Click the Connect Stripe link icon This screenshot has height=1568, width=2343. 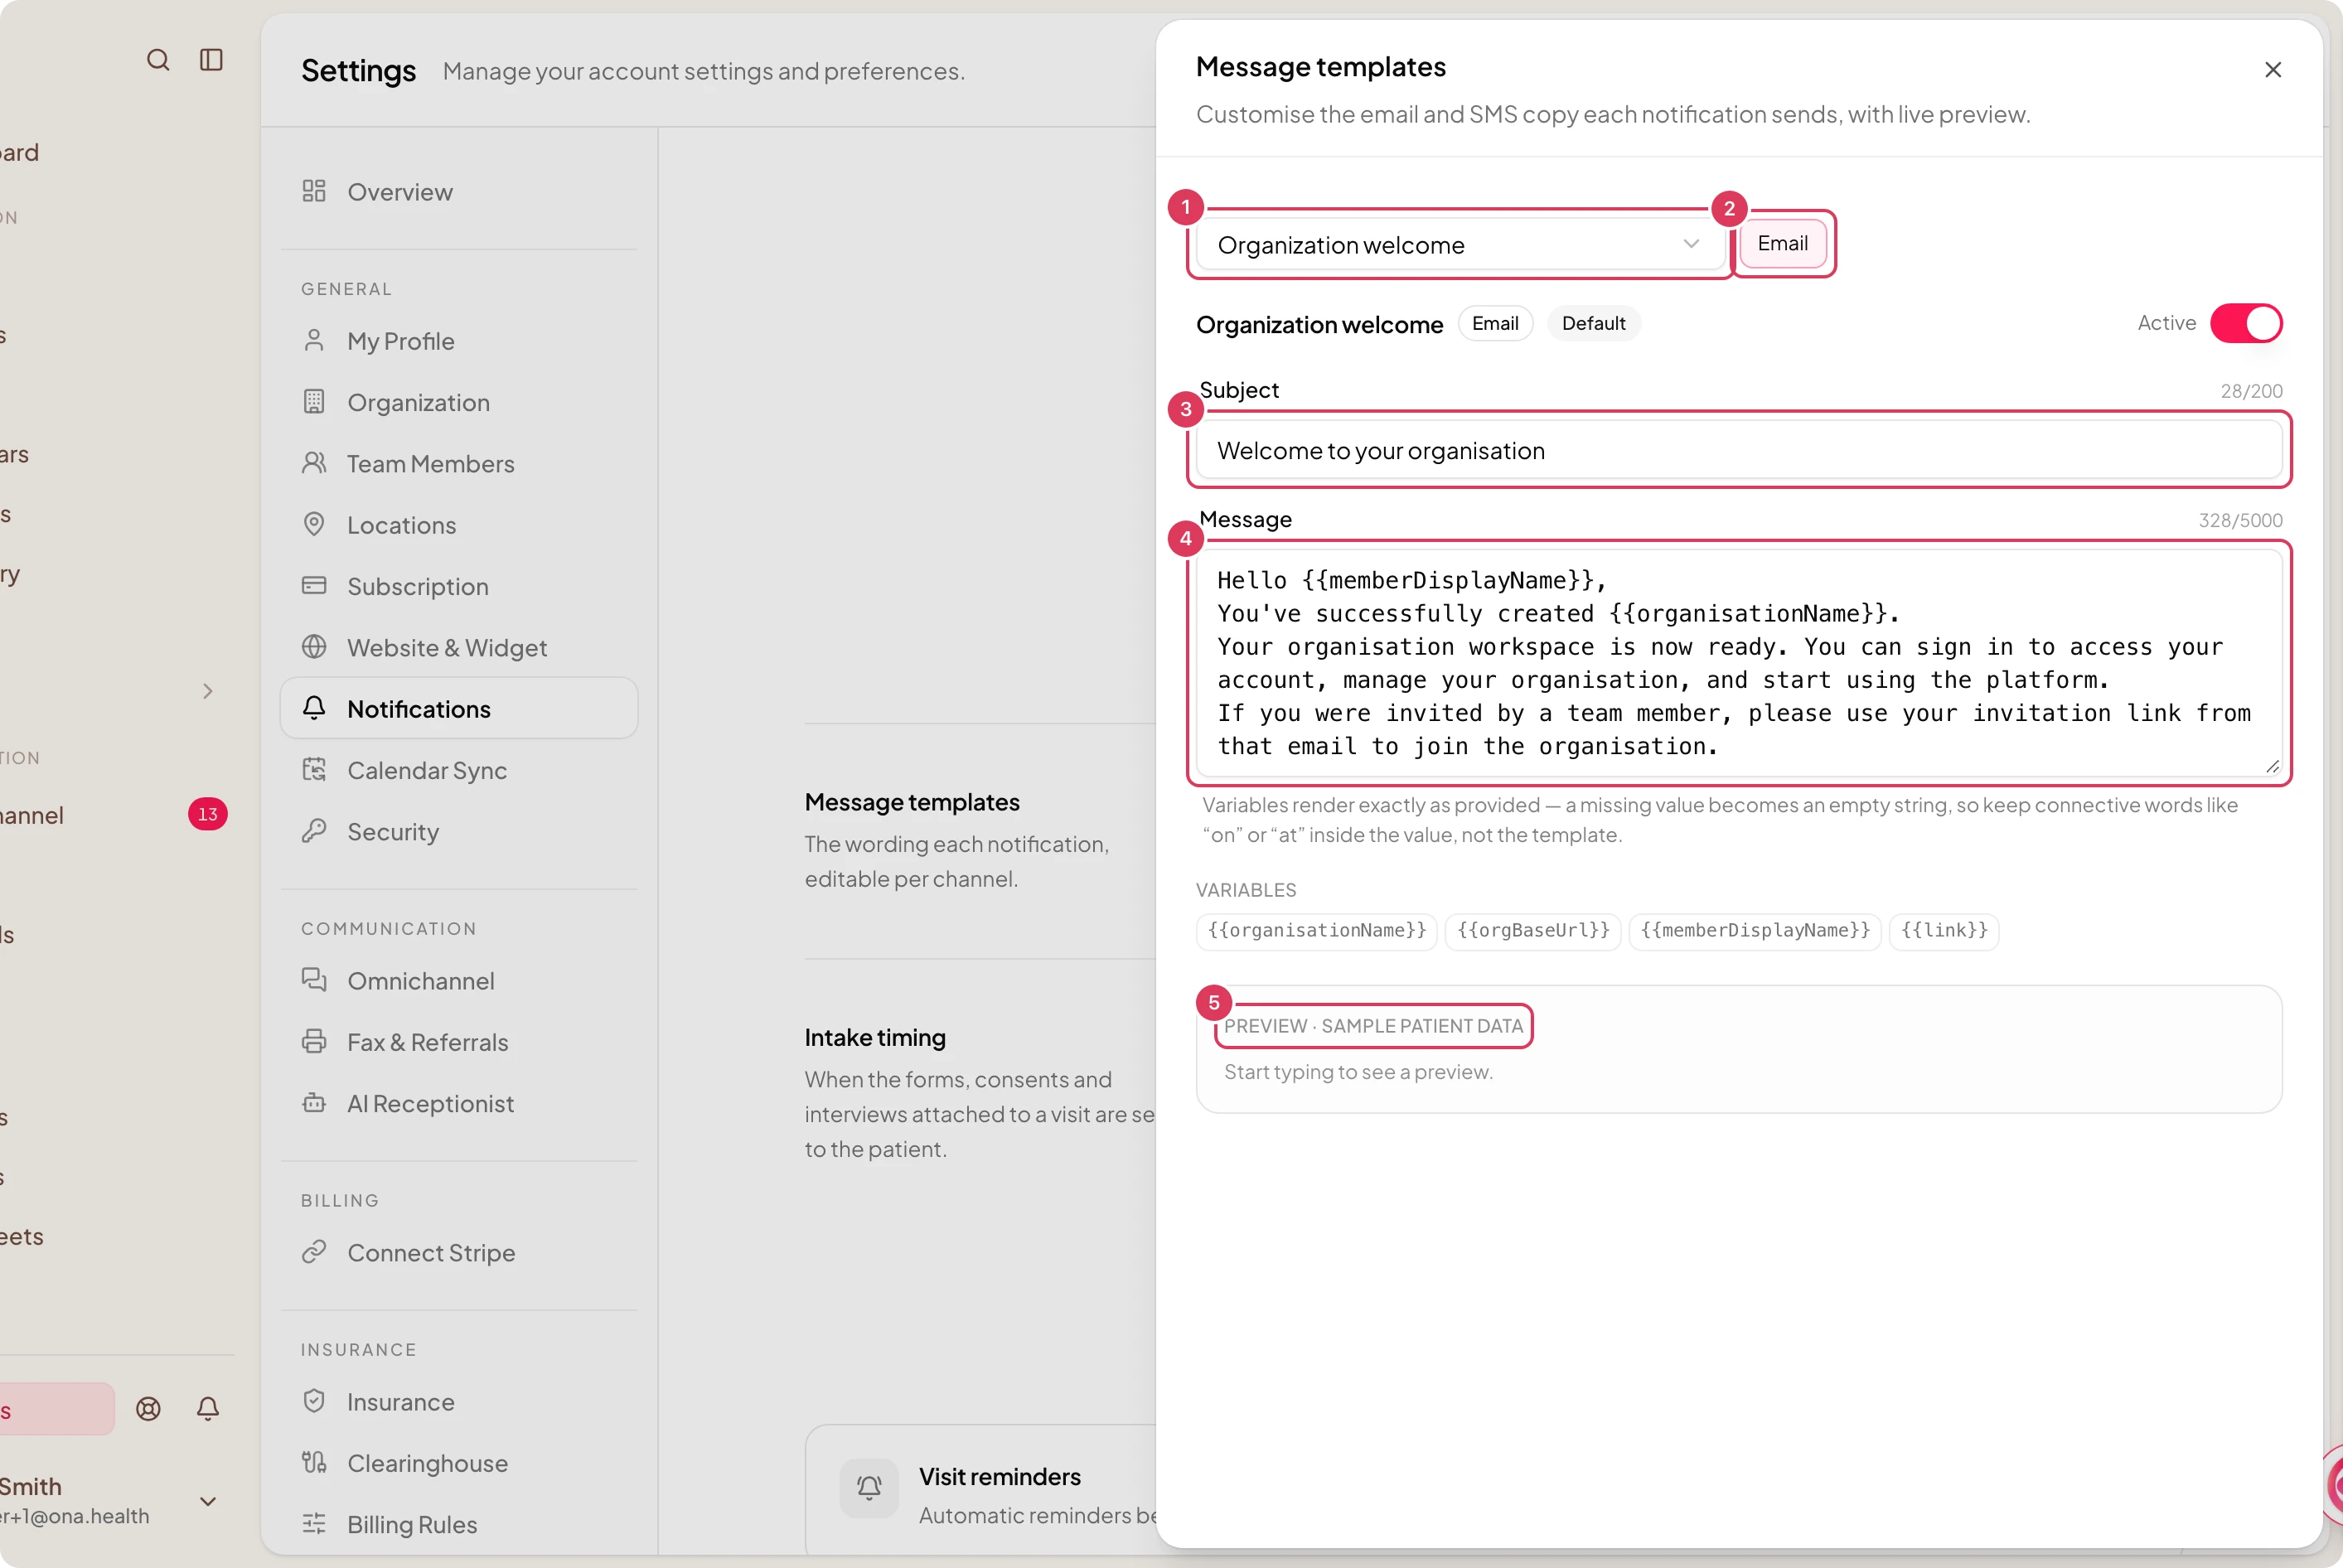coord(314,1252)
